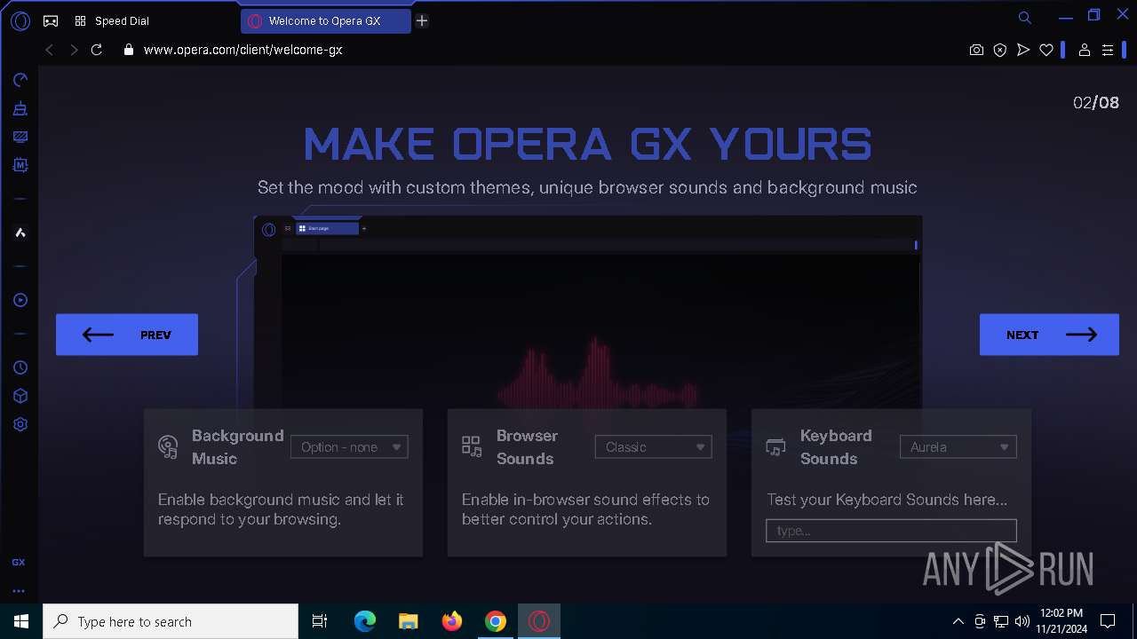Click the Background Music card icon

[x=168, y=446]
